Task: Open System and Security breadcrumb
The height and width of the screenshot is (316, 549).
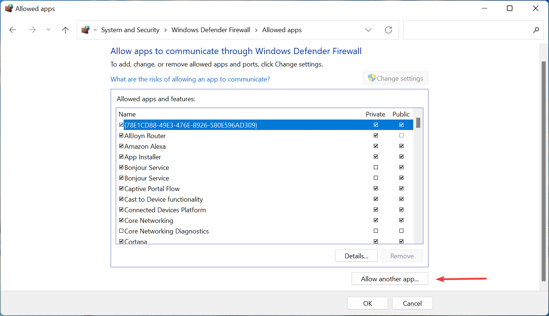Action: point(130,30)
